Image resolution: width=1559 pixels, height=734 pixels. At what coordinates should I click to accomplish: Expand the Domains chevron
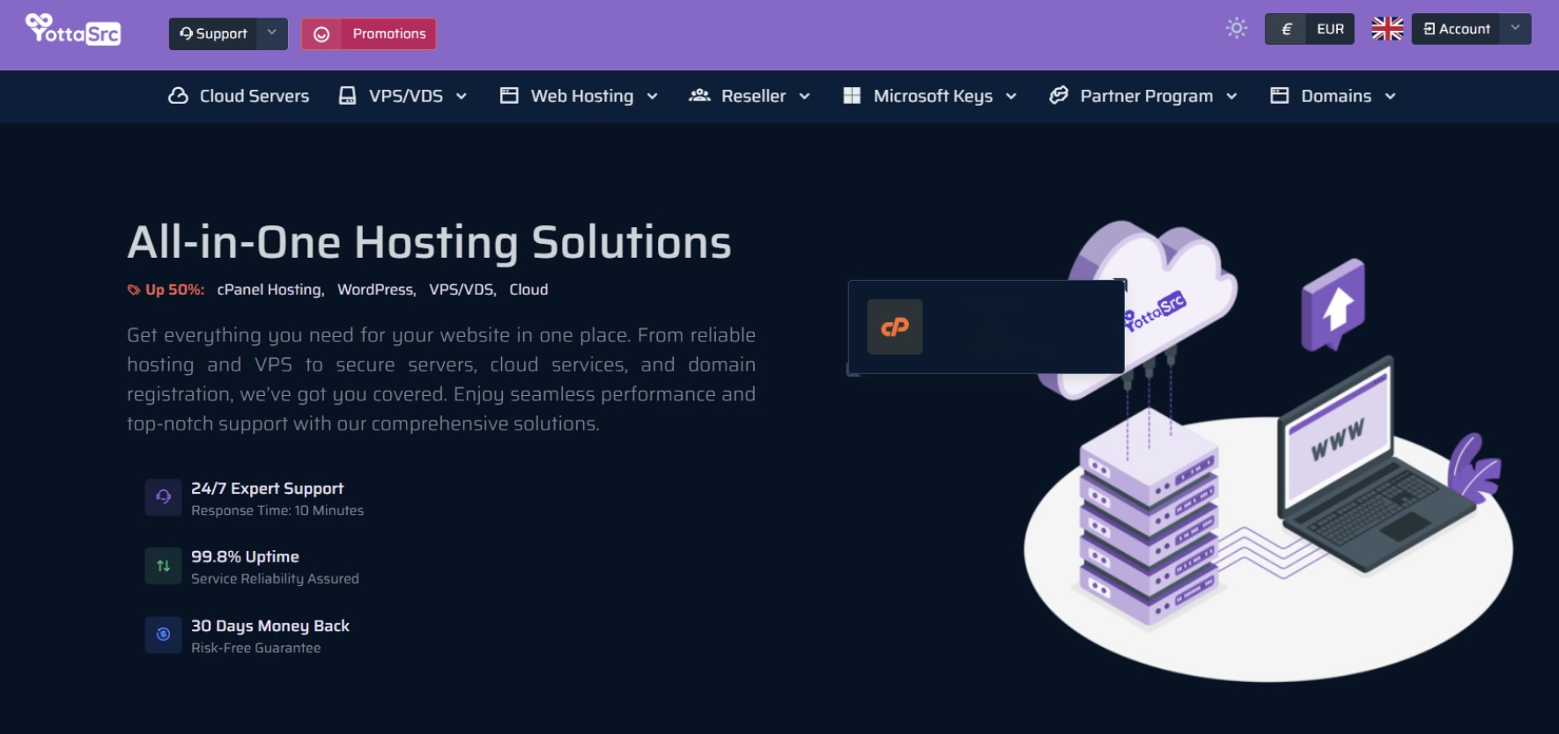[1391, 97]
